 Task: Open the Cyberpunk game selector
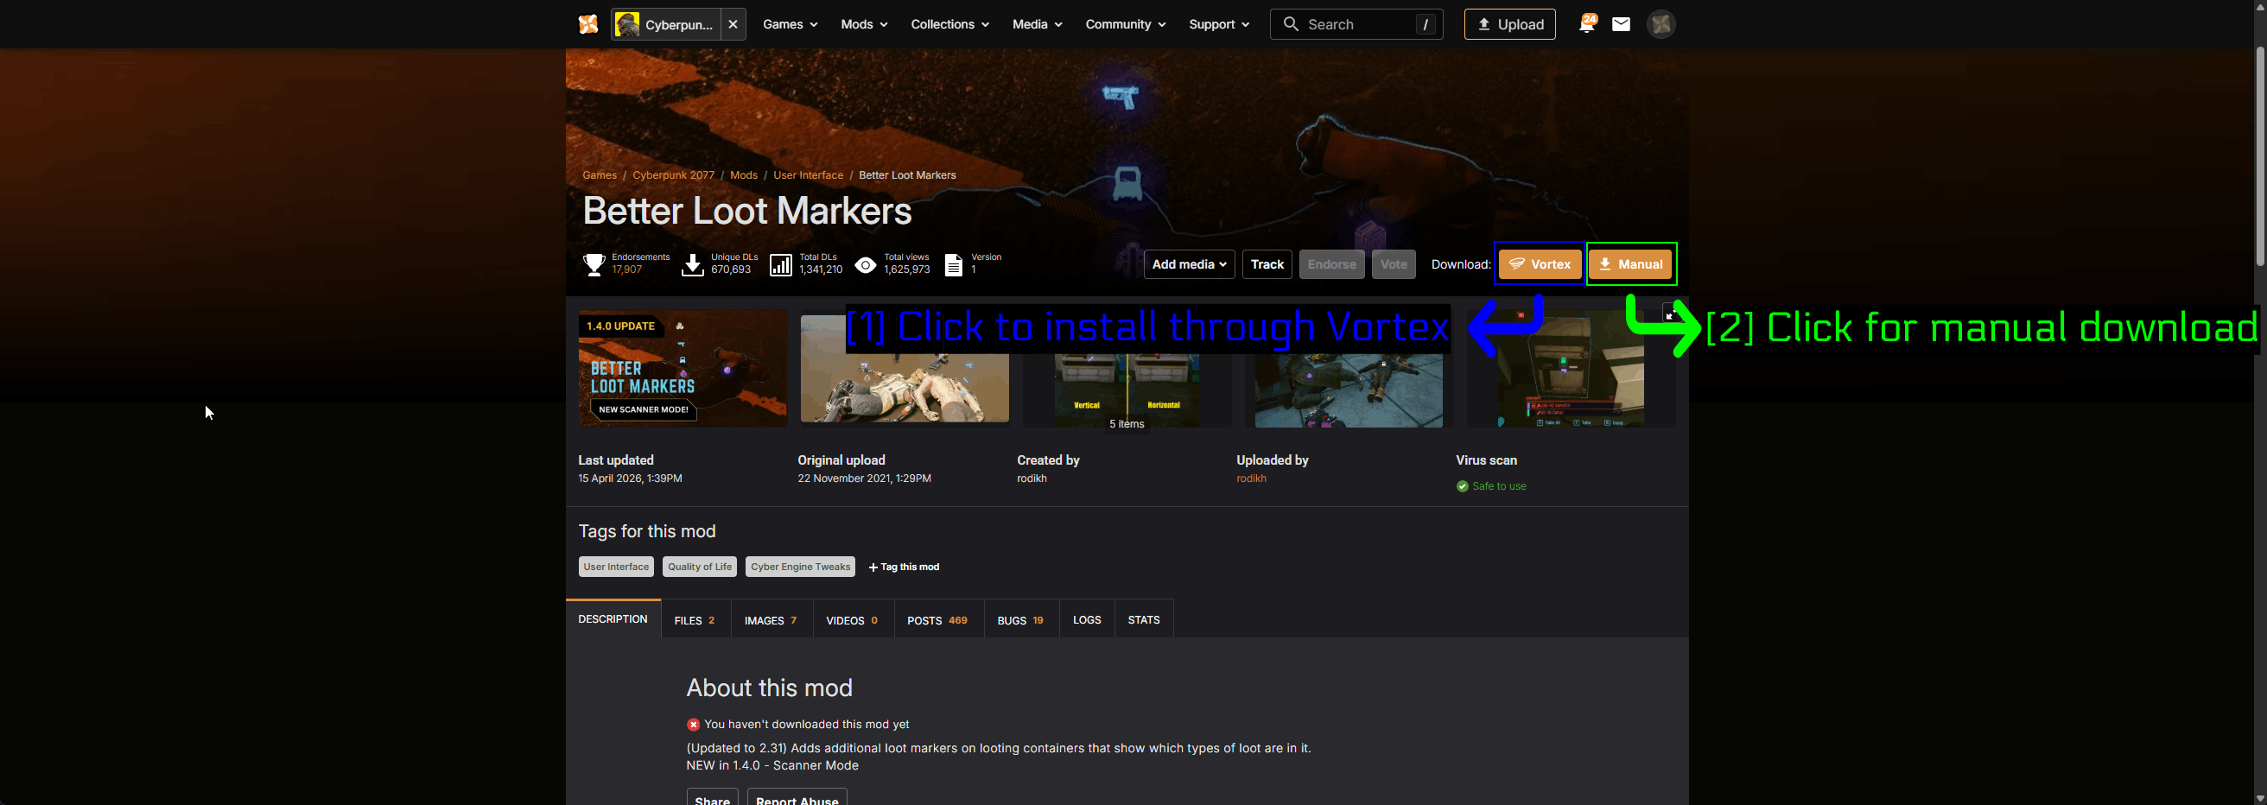pyautogui.click(x=666, y=25)
